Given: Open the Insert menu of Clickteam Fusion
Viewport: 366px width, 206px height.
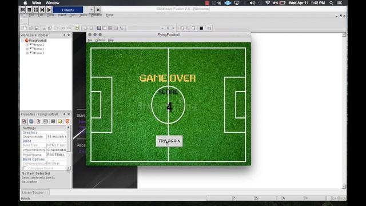Looking at the screenshot, I should (x=62, y=15).
